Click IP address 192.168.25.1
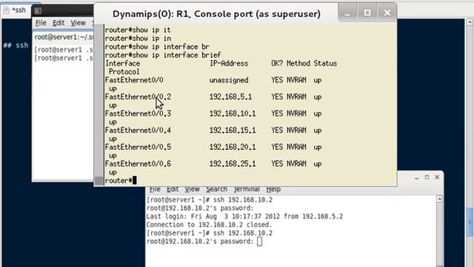Viewport: 474px width, 267px height. [233, 164]
